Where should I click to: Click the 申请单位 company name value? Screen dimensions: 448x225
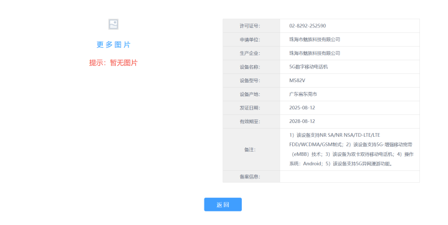click(x=315, y=40)
